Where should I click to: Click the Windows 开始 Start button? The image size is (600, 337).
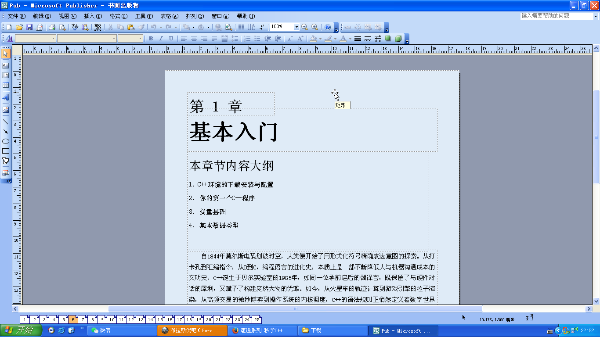pos(21,330)
